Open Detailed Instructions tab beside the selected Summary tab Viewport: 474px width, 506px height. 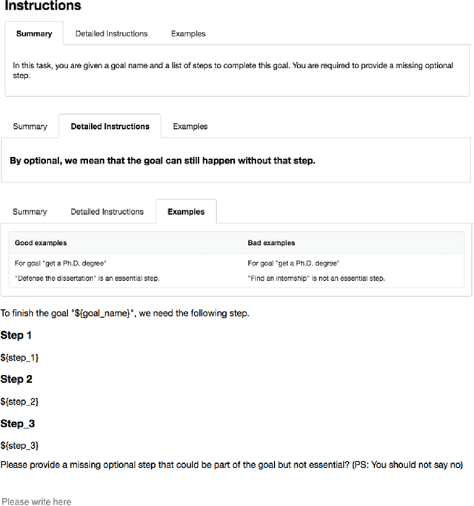(111, 33)
